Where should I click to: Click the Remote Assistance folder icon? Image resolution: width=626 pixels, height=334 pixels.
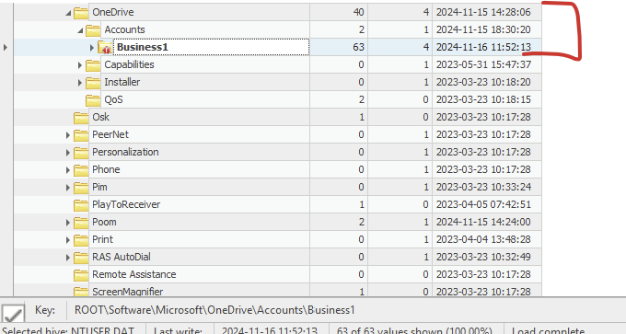(81, 274)
